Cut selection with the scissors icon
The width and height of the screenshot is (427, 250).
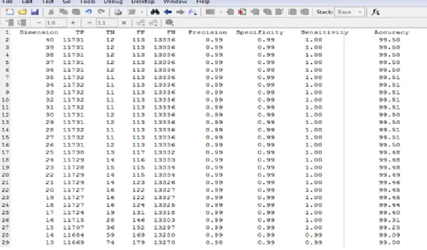tap(51, 12)
